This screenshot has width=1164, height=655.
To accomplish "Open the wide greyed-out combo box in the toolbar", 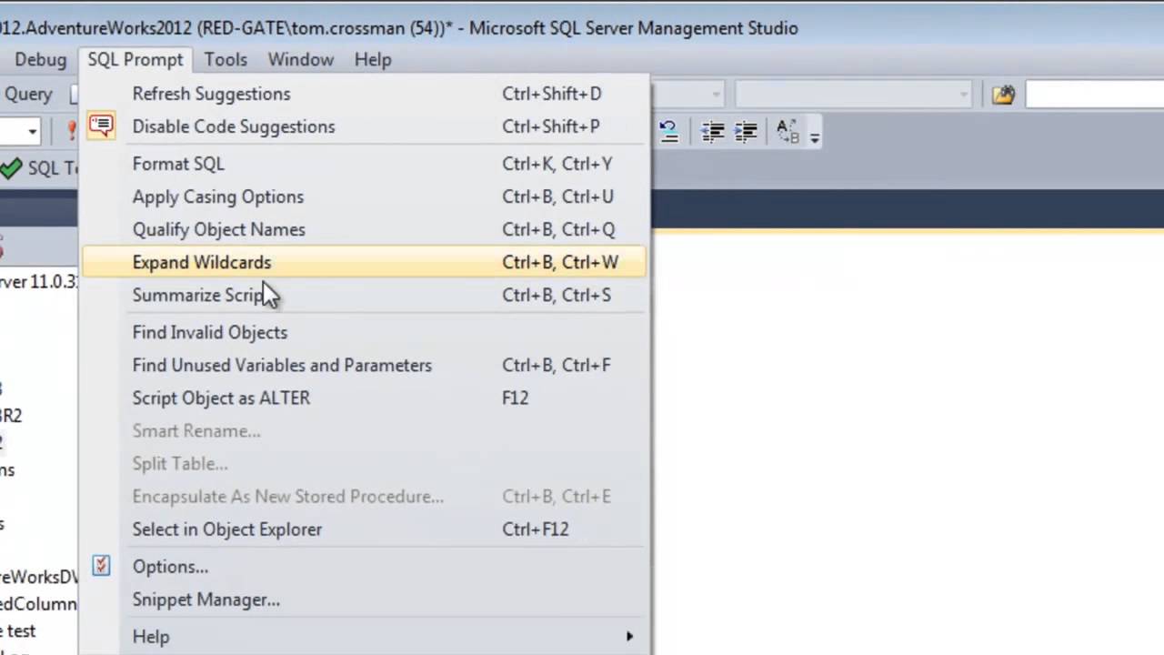I will [x=852, y=94].
